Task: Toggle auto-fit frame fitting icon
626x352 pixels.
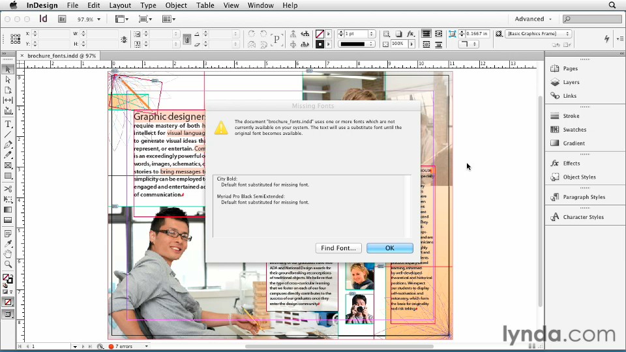Action: (x=452, y=34)
